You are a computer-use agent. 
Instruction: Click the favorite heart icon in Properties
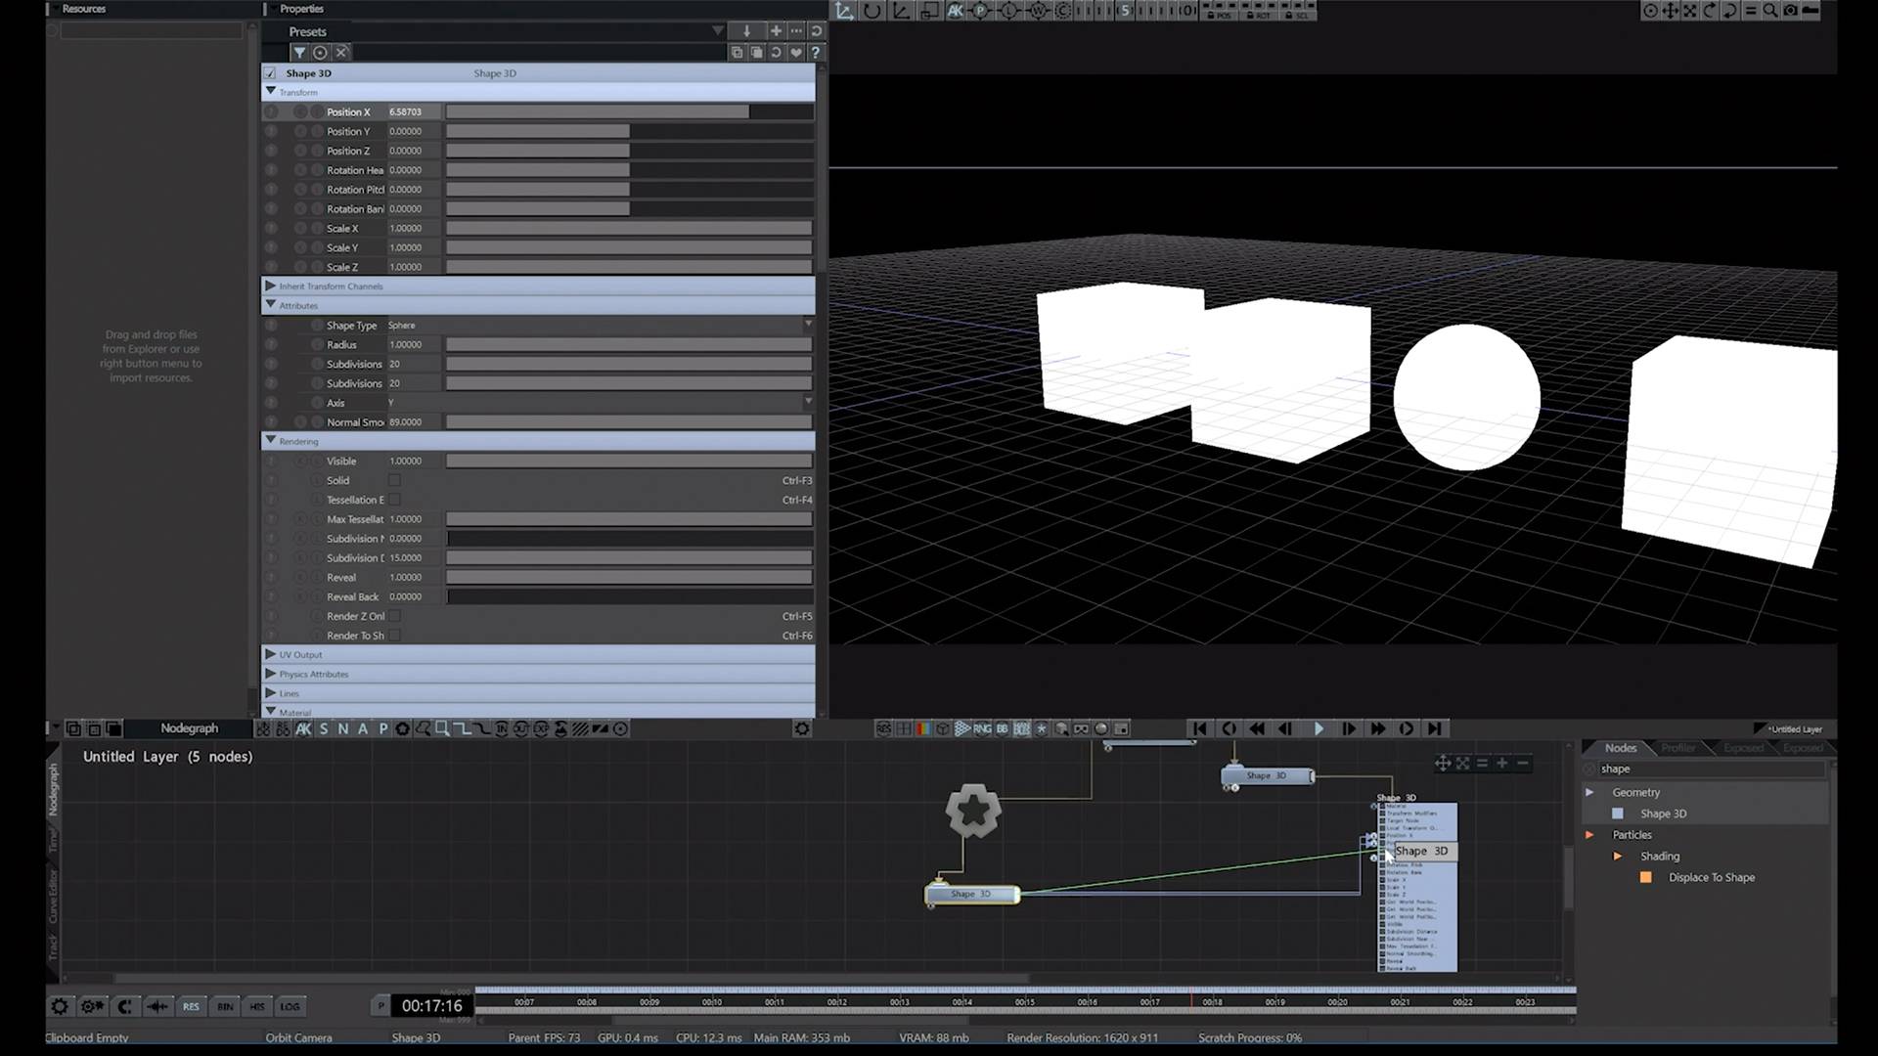tap(796, 53)
